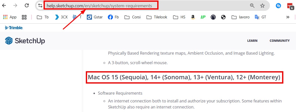Click the SketchUp logo
The height and width of the screenshot is (112, 296).
tap(25, 41)
